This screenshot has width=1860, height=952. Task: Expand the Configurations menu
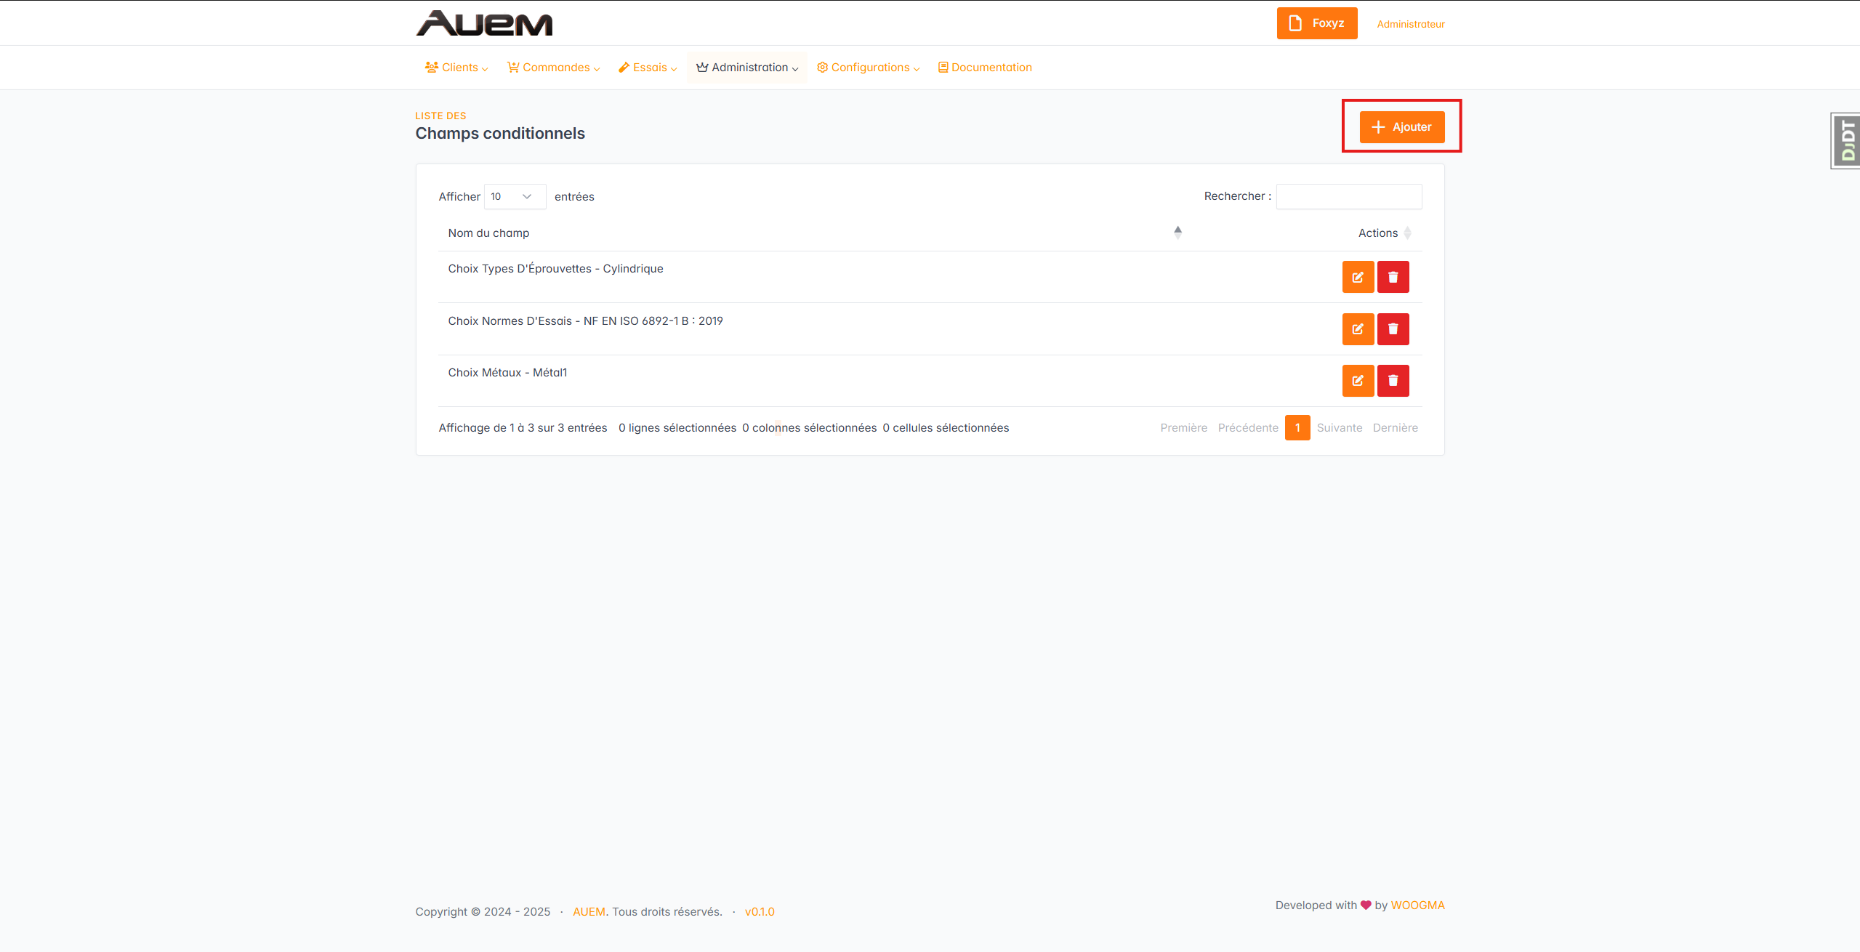869,68
